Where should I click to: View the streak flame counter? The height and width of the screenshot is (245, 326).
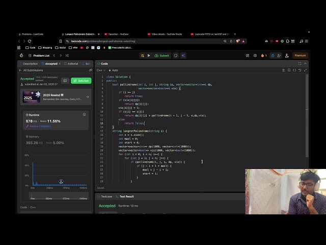pos(264,56)
